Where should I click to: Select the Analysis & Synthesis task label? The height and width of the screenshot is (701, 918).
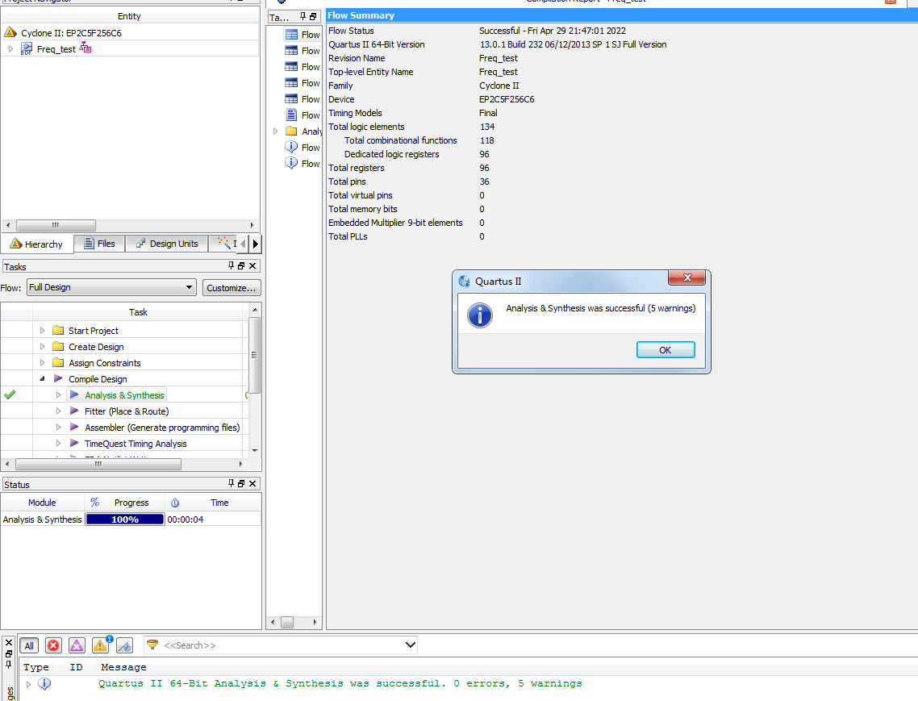(124, 395)
